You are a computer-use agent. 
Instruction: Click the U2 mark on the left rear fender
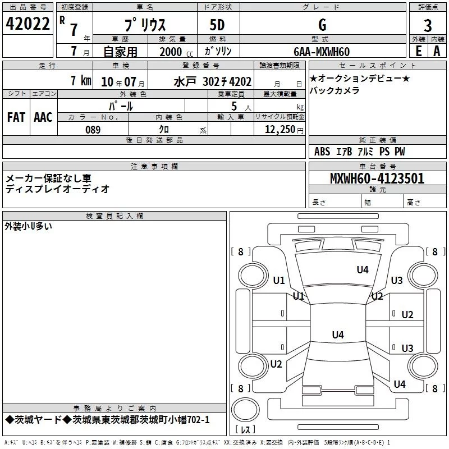tap(276, 364)
